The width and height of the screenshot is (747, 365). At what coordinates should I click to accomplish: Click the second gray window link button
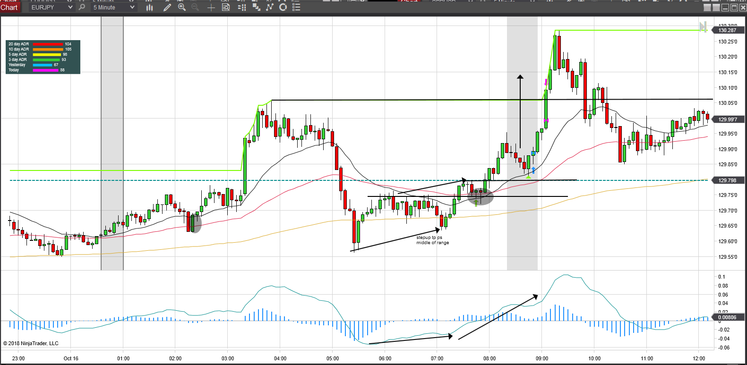(716, 8)
